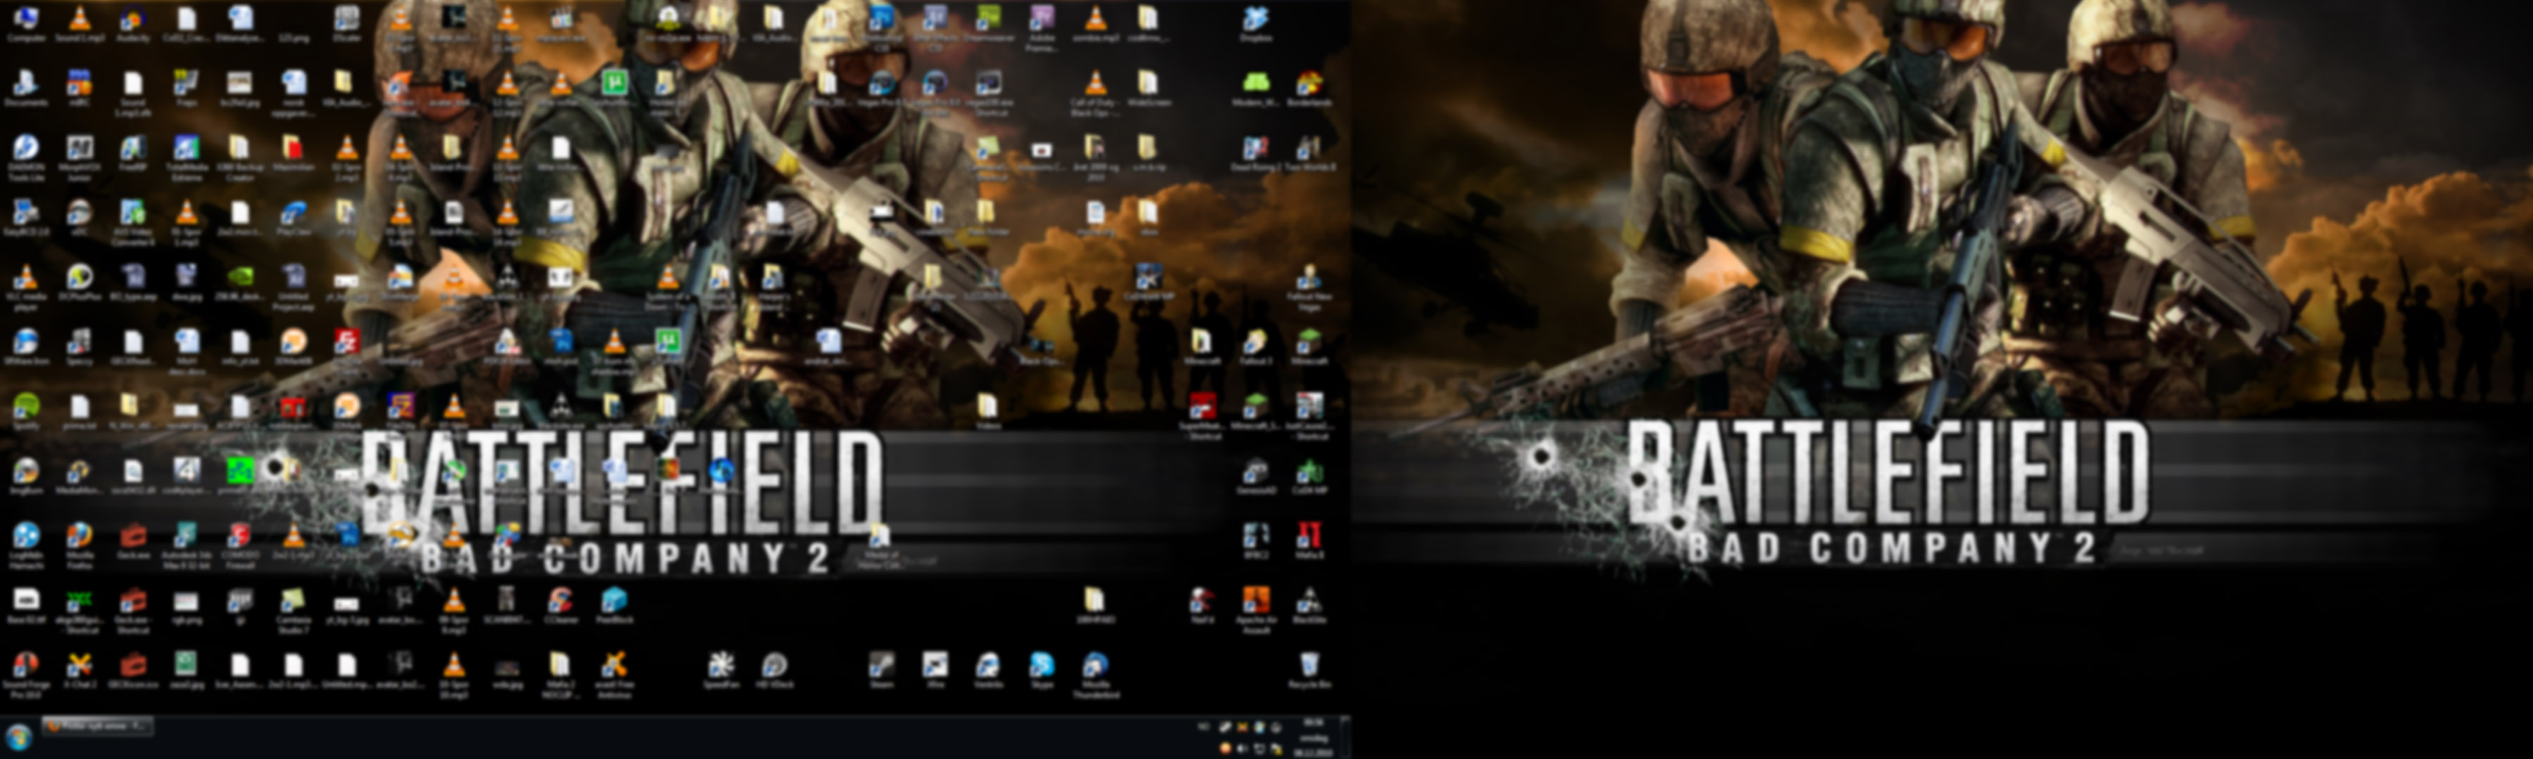Click the volume icon in system tray
Image resolution: width=2533 pixels, height=759 pixels.
[x=1242, y=749]
